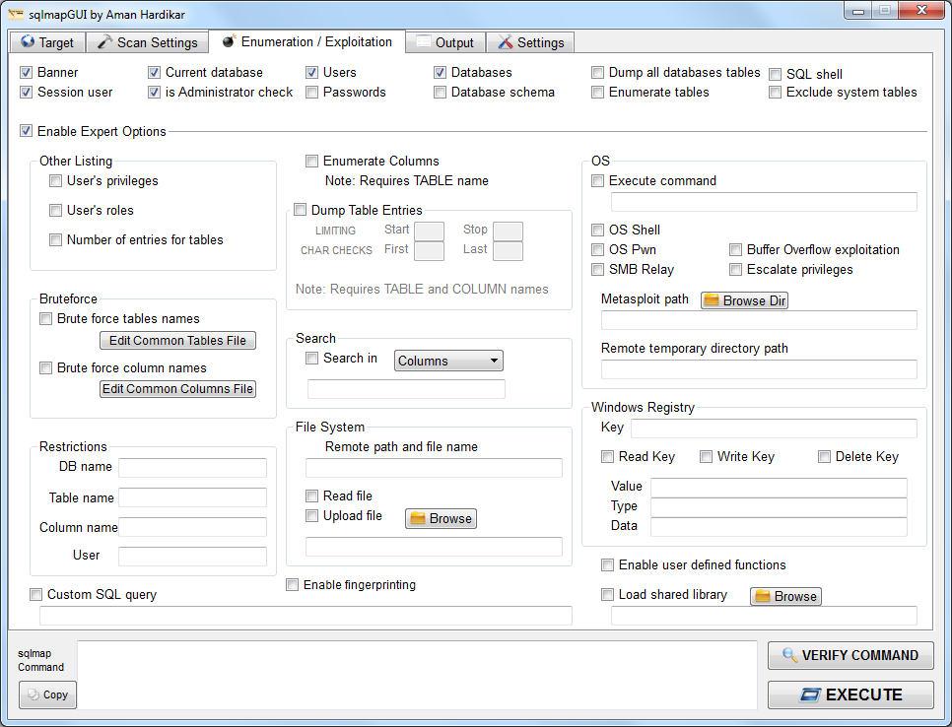Disable Enable Expert Options checkbox
The height and width of the screenshot is (727, 952).
(x=26, y=131)
